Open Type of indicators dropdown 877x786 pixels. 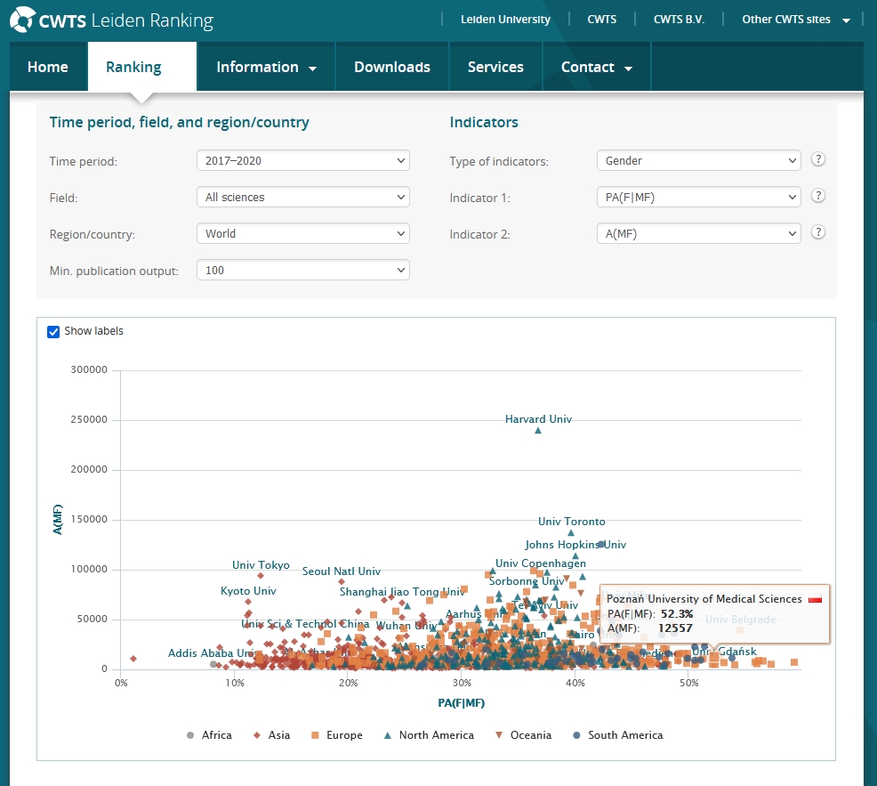(698, 160)
